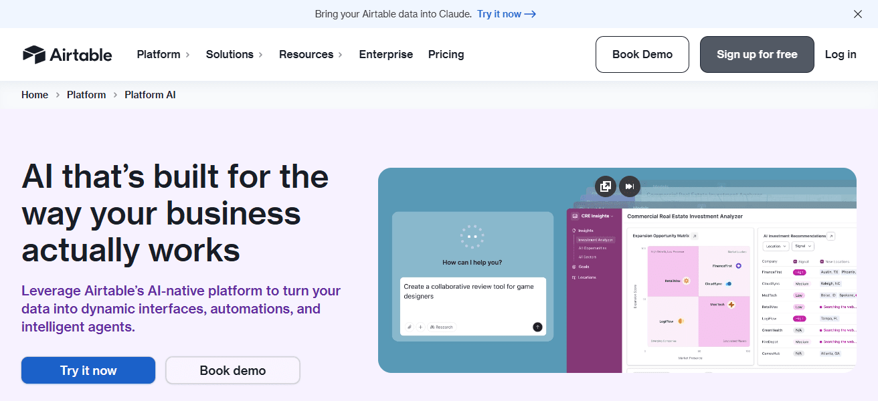The height and width of the screenshot is (401, 878).
Task: Click Low signal badge for MedTech
Action: click(799, 295)
